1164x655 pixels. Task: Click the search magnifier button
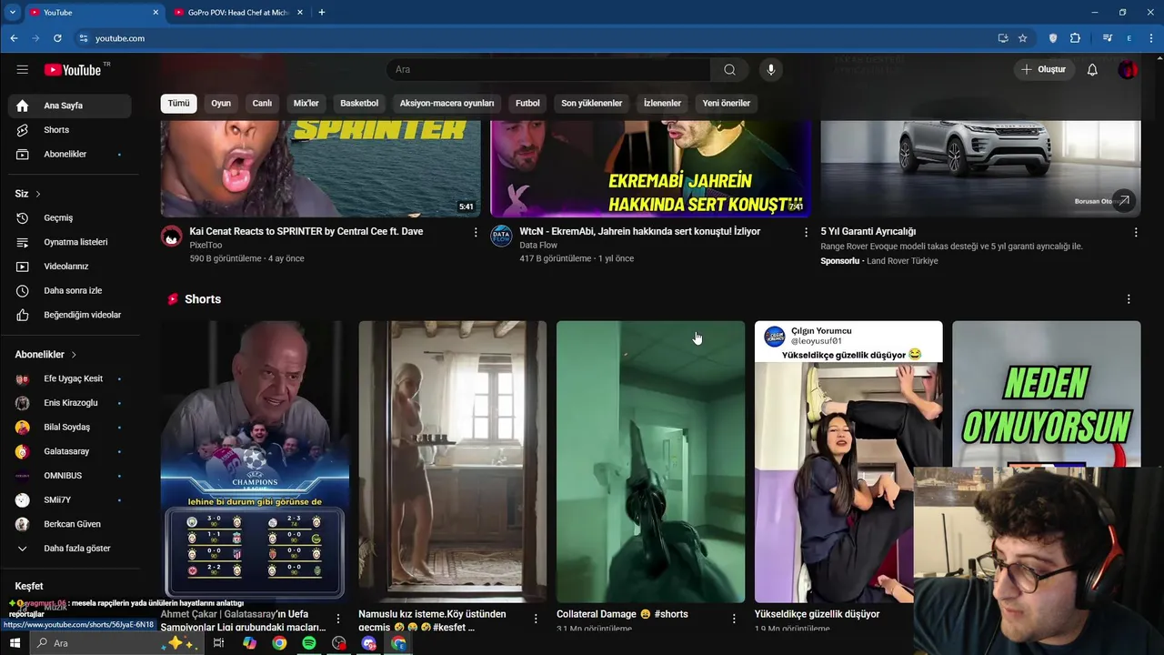(x=729, y=70)
